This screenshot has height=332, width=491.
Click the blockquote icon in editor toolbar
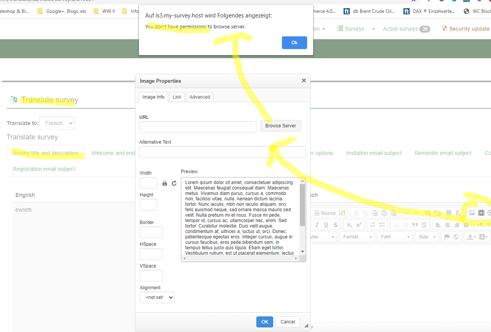(415, 225)
